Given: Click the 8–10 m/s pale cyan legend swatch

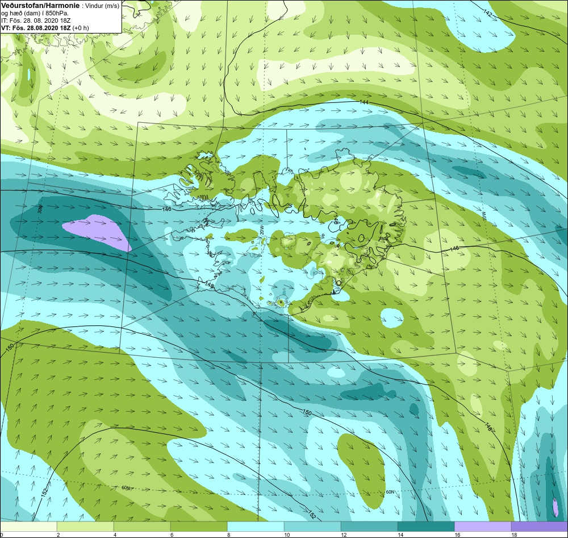Looking at the screenshot, I should 256,526.
